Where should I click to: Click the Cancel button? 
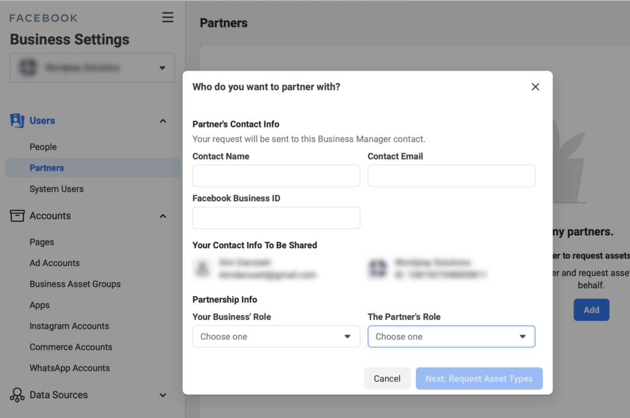pyautogui.click(x=387, y=378)
